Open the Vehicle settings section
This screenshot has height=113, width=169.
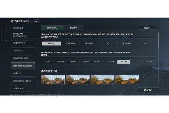pyautogui.click(x=23, y=73)
